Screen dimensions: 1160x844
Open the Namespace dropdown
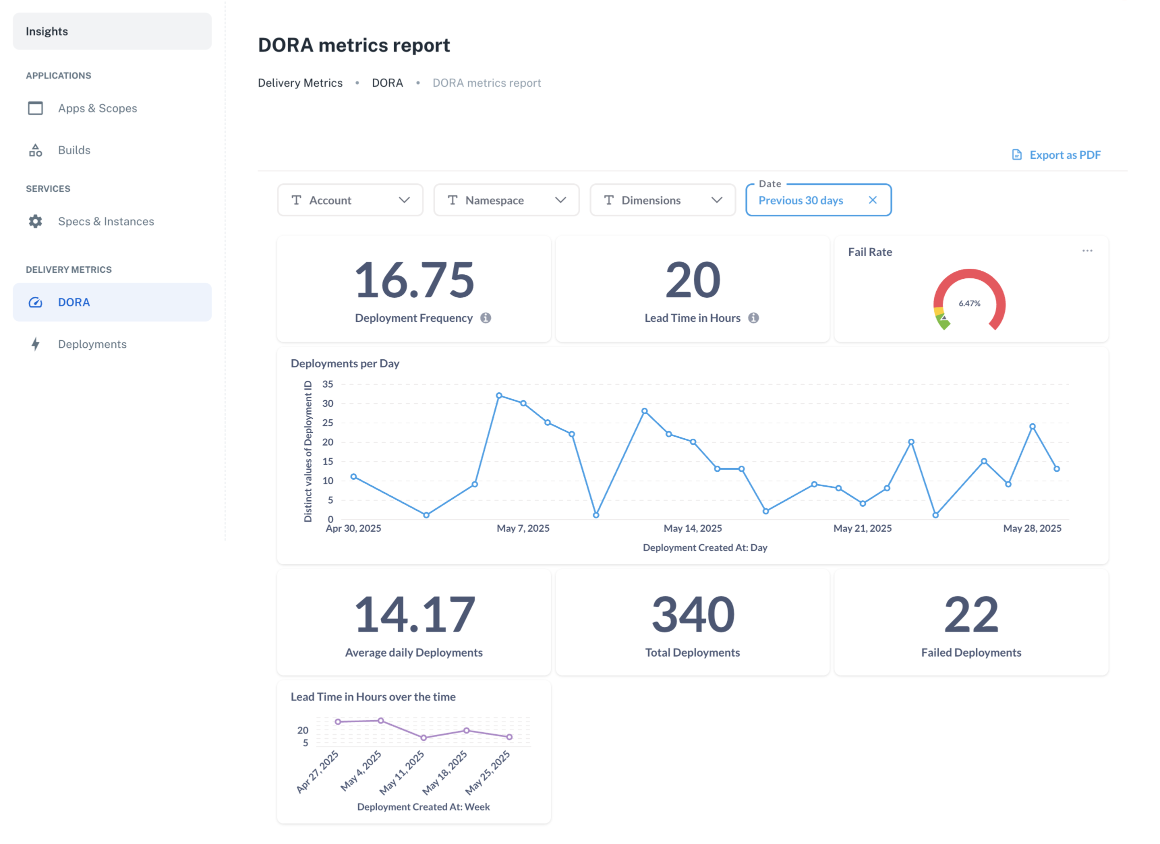tap(561, 200)
